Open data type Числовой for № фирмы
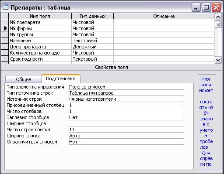224x174 pixels. tap(92, 28)
